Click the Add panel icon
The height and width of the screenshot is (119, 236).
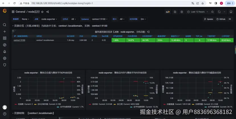click(x=168, y=12)
